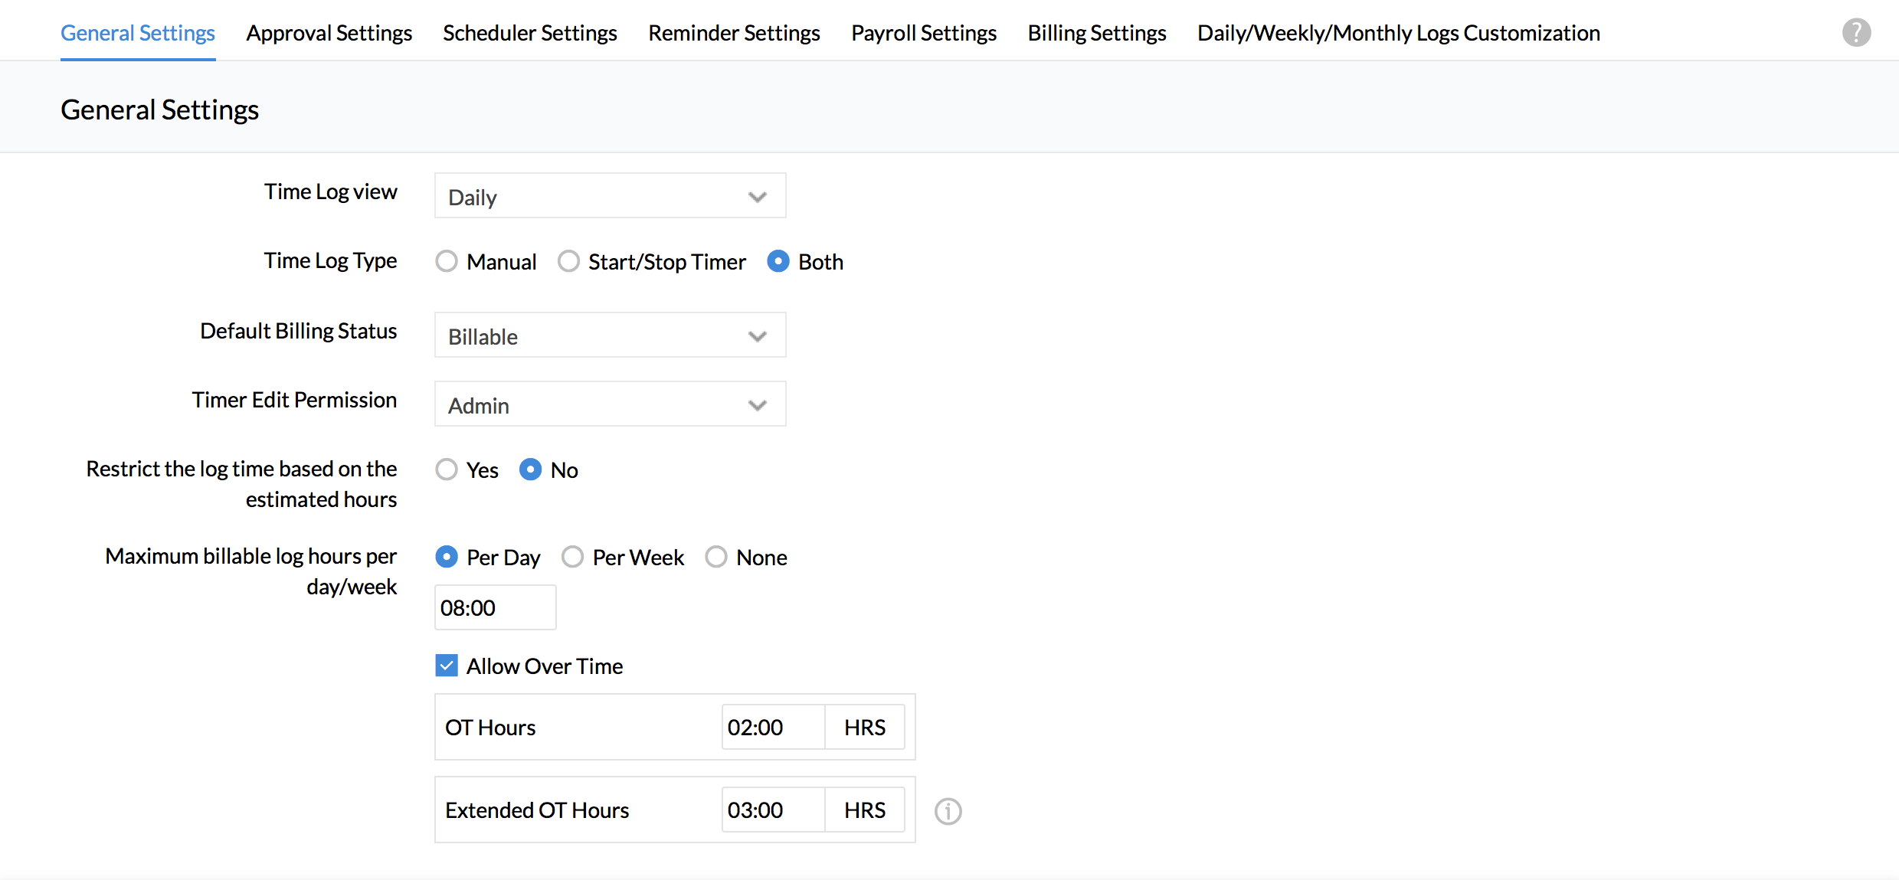1899x880 pixels.
Task: Select the Manual time log type
Action: click(x=447, y=262)
